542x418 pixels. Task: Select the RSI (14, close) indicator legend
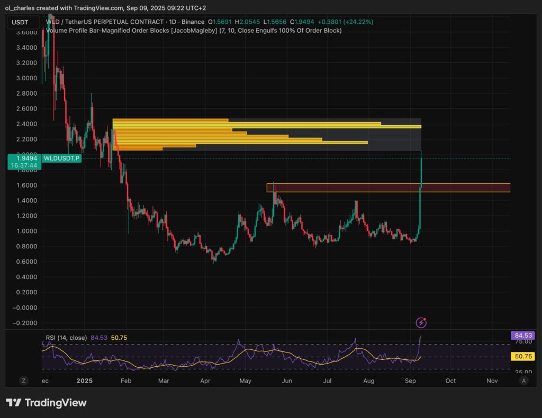tap(66, 338)
